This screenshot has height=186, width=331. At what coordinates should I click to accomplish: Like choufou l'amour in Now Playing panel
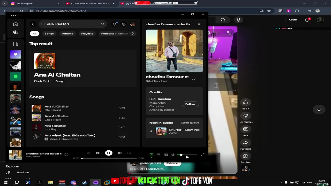pyautogui.click(x=193, y=79)
